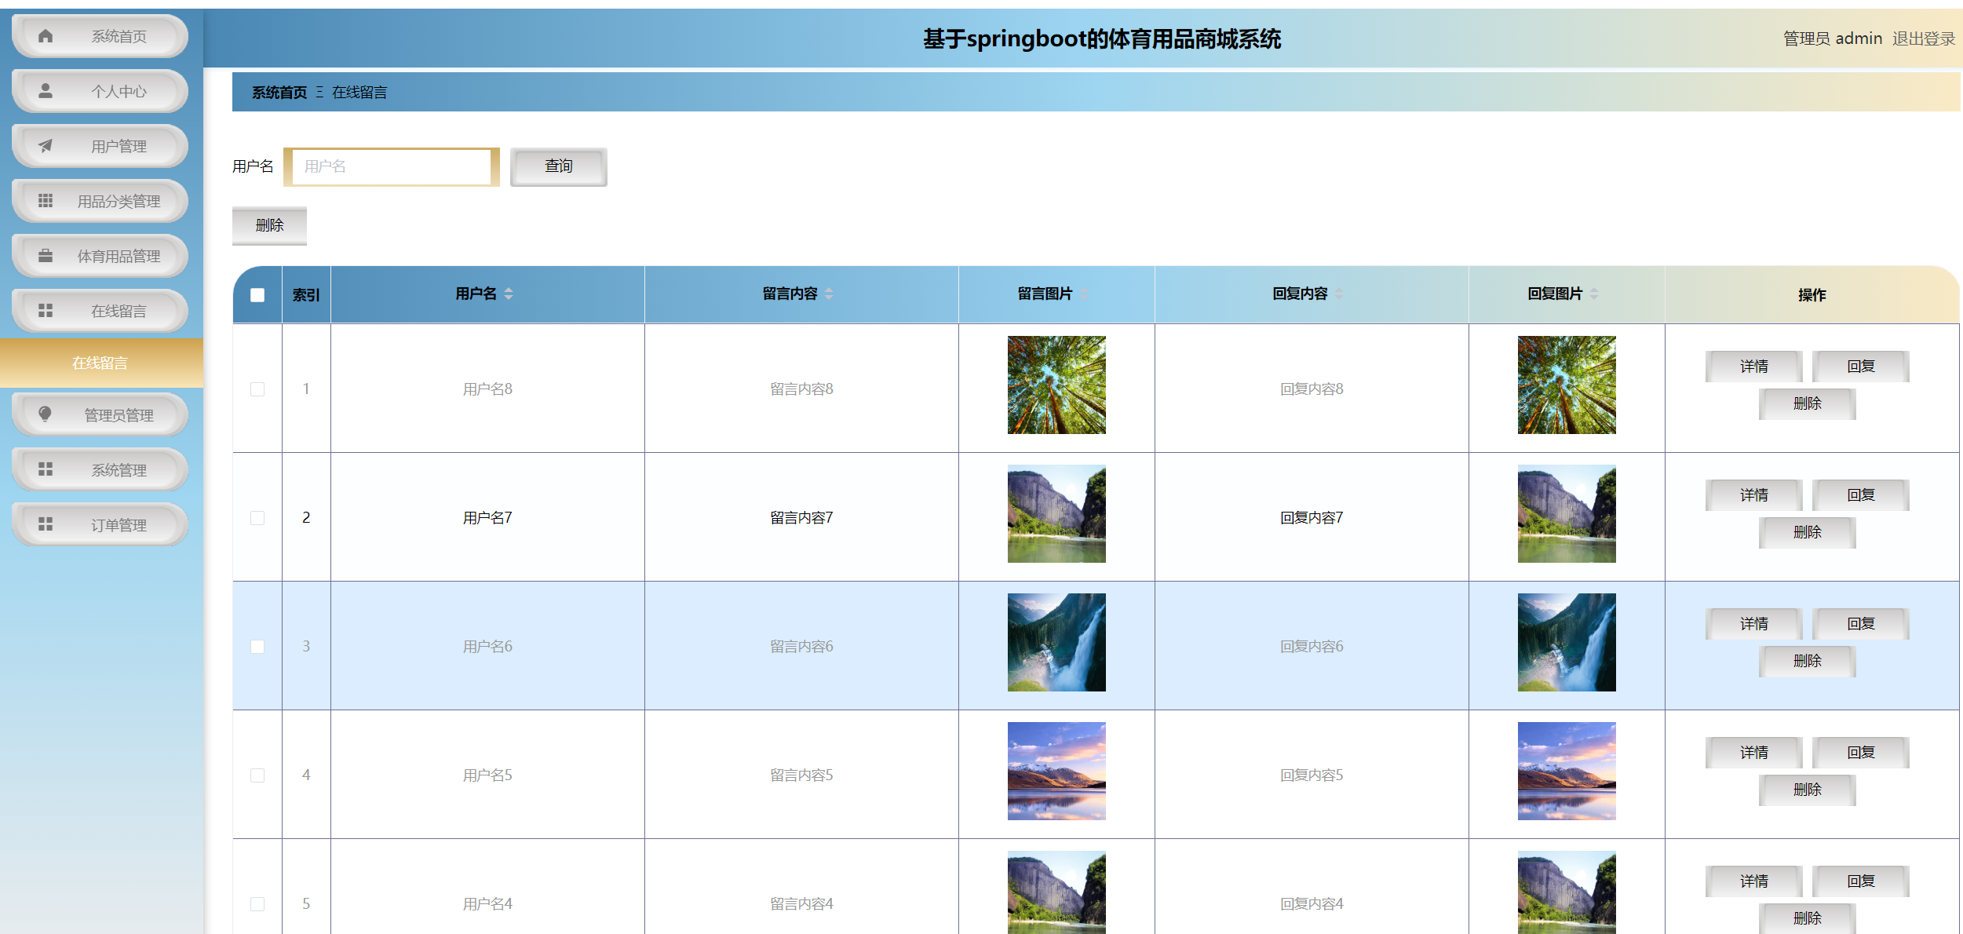Click 系统首页 in the breadcrumb bar
1963x934 pixels.
pos(278,92)
